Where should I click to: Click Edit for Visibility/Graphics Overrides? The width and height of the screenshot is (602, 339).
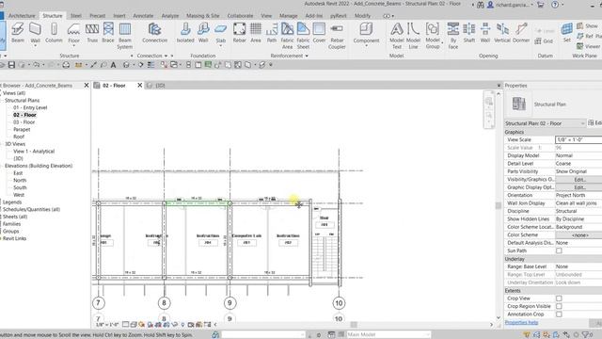click(x=578, y=180)
